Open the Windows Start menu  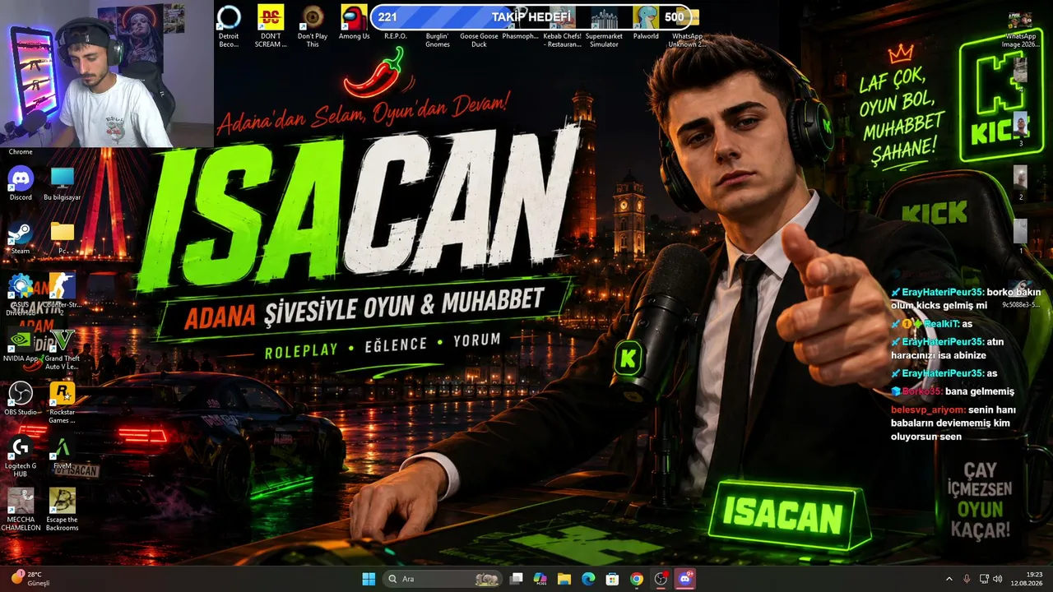(369, 579)
